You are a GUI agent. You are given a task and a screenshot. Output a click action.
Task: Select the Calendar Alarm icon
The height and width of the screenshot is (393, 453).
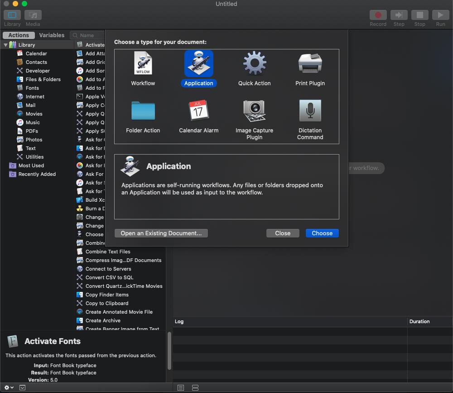click(x=199, y=111)
